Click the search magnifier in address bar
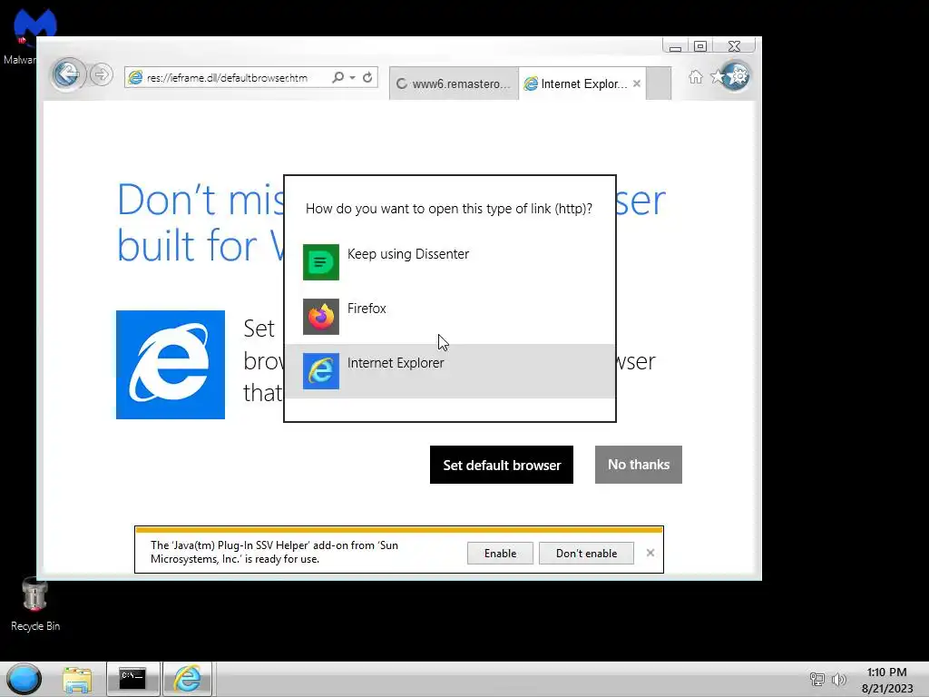Screen dimensions: 929x697 click(x=337, y=78)
